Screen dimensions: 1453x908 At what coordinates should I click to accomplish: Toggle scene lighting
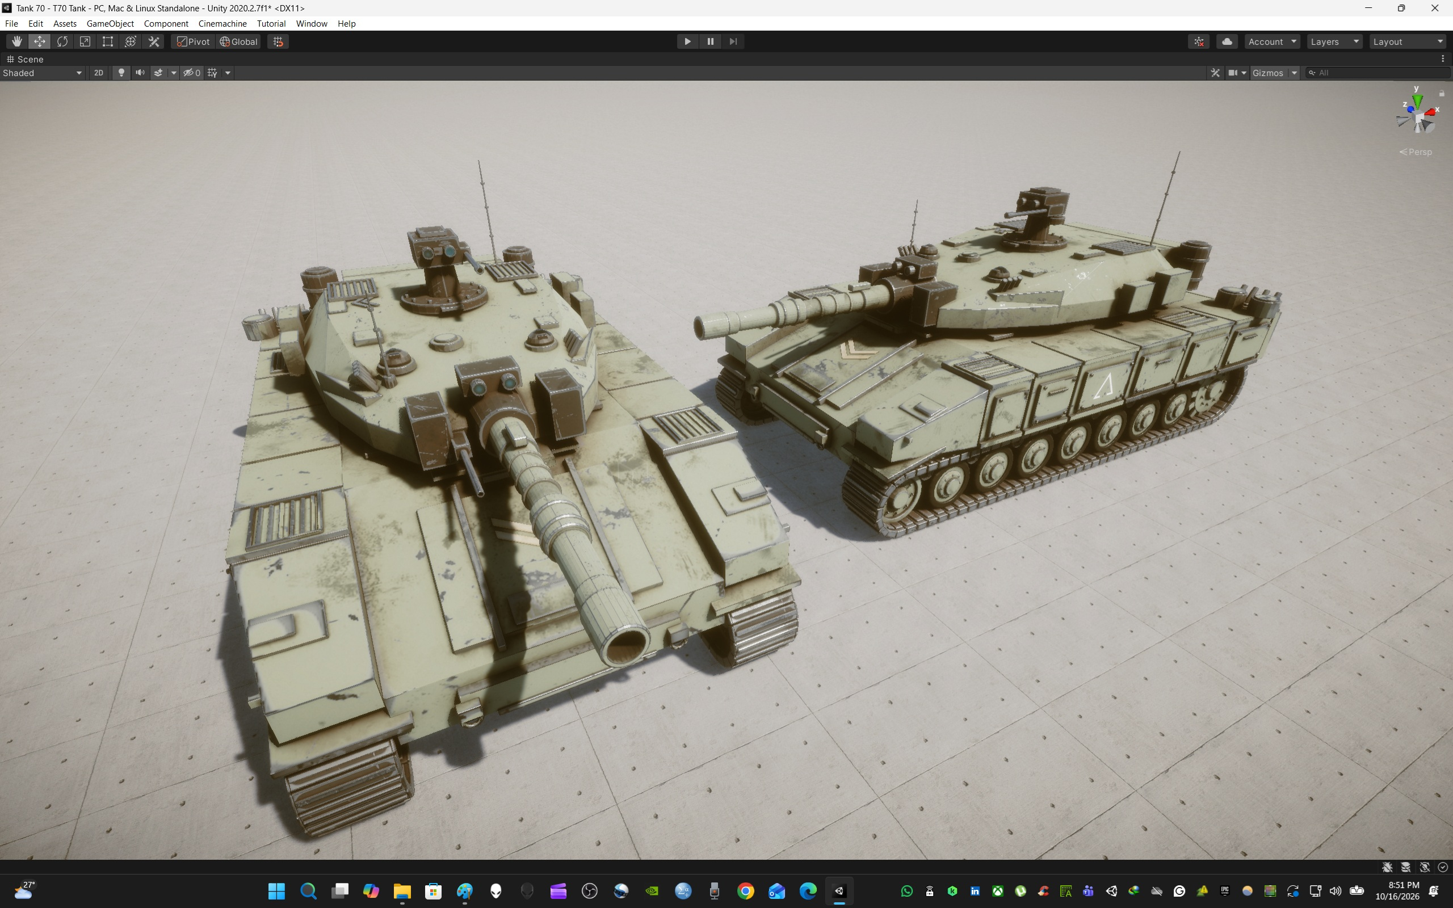tap(121, 73)
